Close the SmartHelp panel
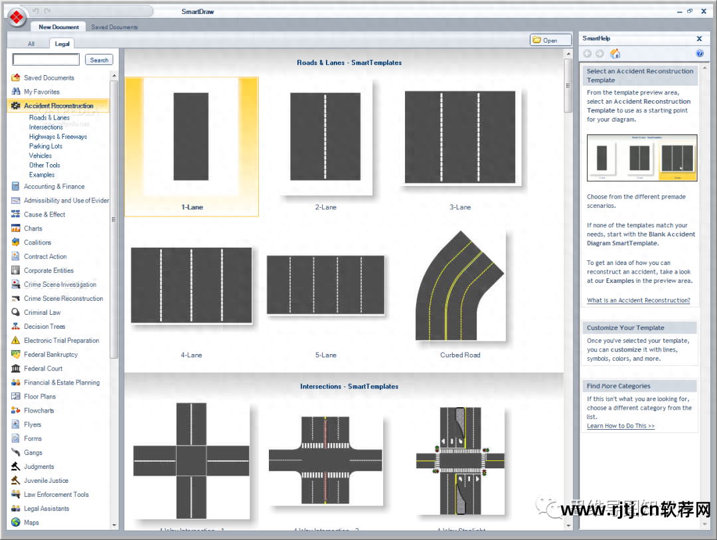 699,39
